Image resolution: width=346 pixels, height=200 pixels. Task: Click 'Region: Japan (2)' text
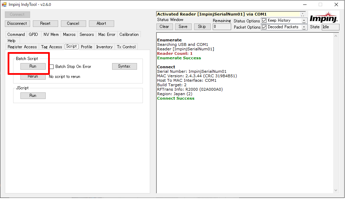point(175,94)
